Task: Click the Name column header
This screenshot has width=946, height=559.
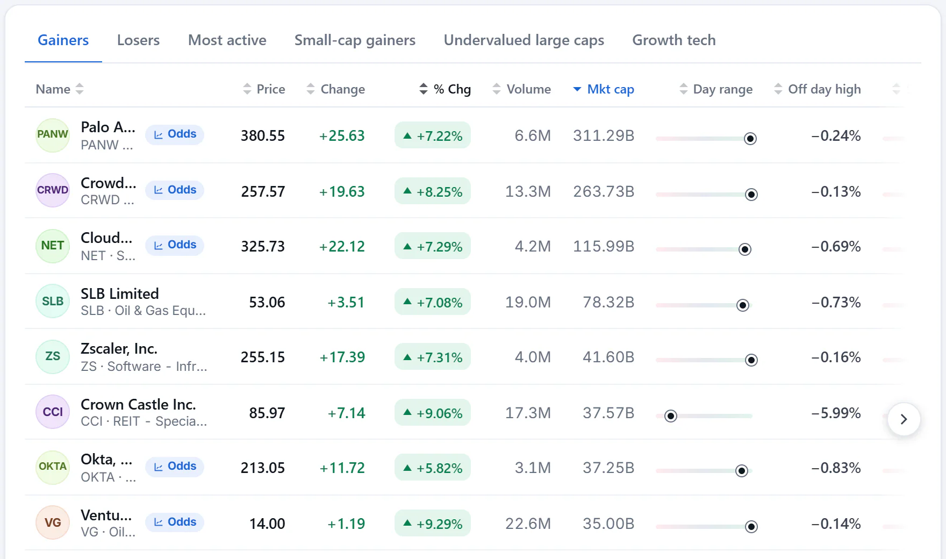Action: coord(53,89)
